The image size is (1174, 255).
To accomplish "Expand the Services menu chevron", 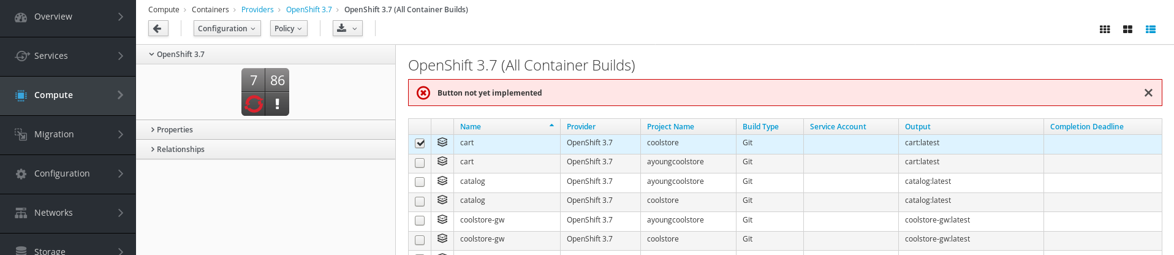I will (x=121, y=56).
